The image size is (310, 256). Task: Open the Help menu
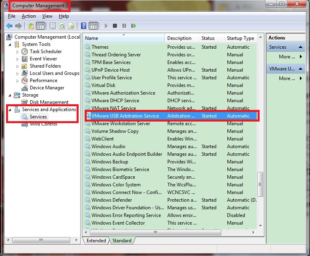64,16
